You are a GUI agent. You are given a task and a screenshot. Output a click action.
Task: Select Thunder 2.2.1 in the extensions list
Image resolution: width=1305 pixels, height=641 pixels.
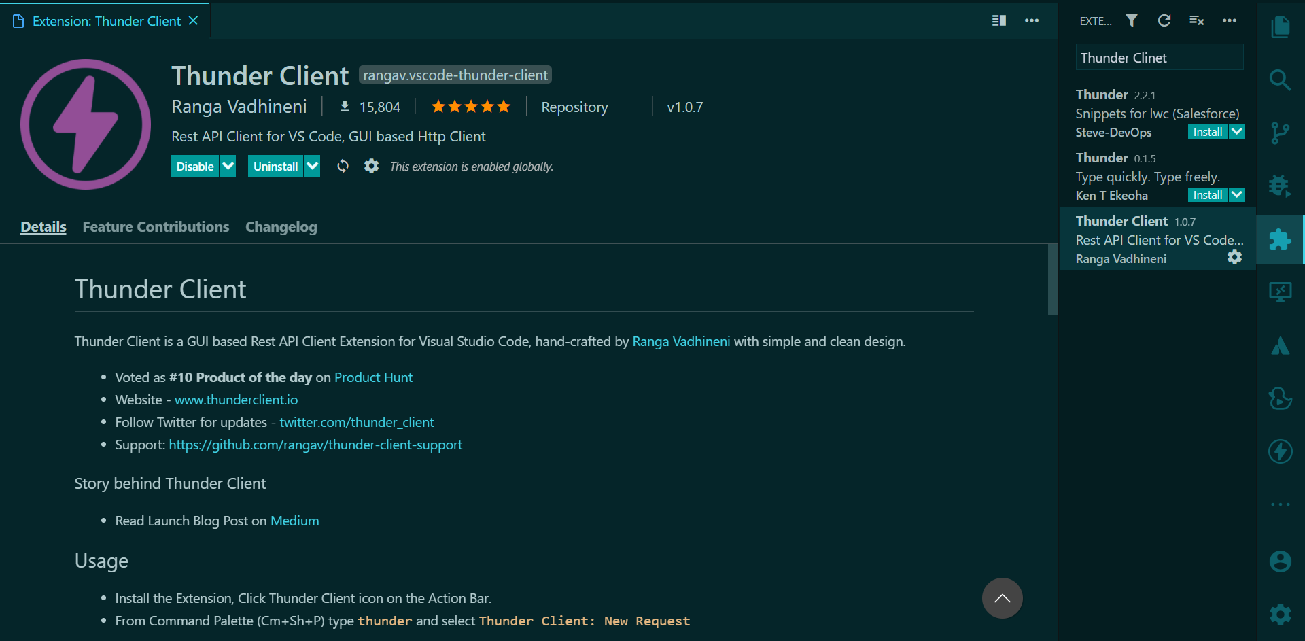(x=1158, y=112)
